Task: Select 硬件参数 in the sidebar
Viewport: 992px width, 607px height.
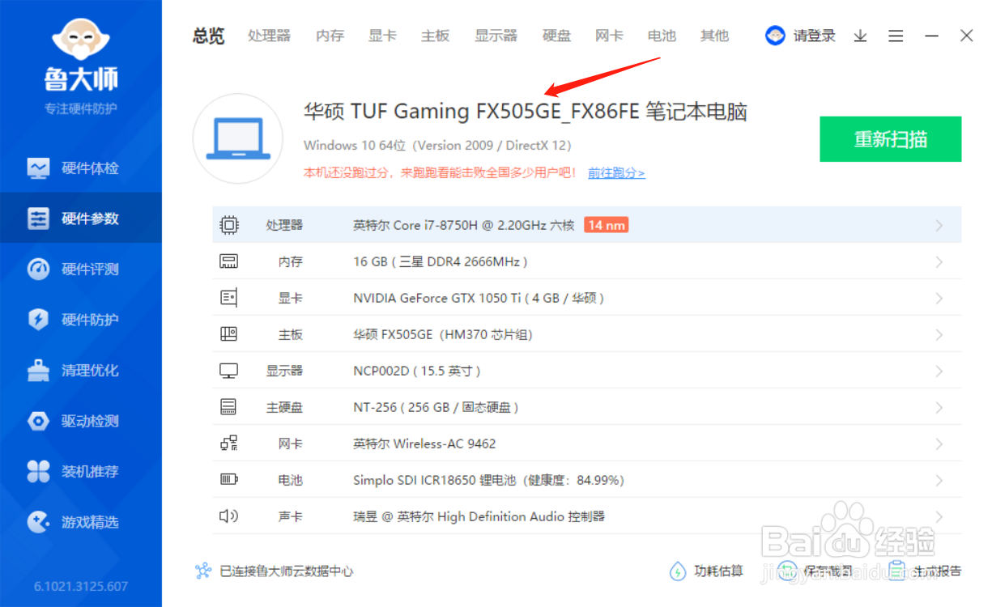Action: 81,219
